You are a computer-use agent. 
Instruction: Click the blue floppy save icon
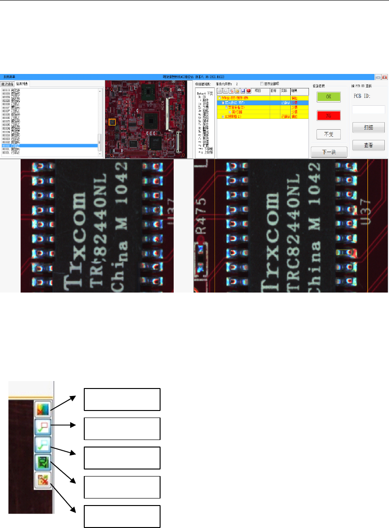[x=243, y=91]
